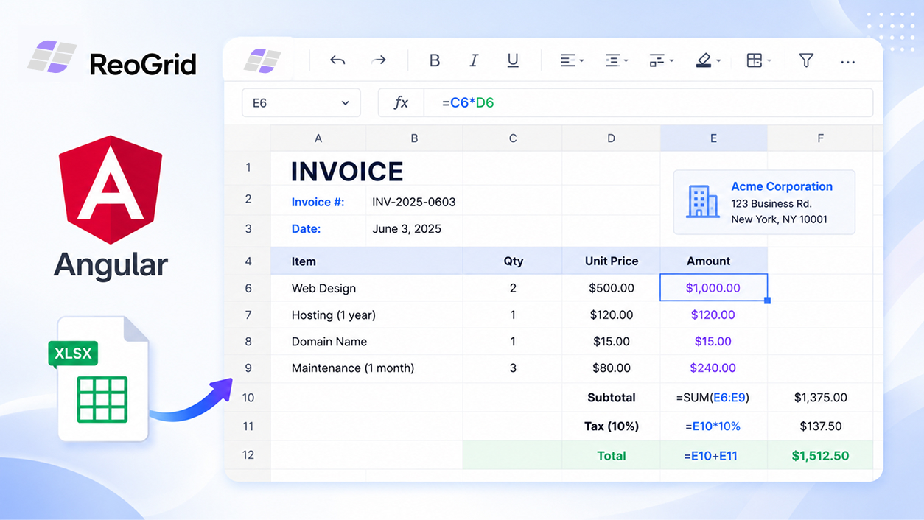The height and width of the screenshot is (520, 924).
Task: Click the Redo arrow in the toolbar
Action: [x=379, y=60]
